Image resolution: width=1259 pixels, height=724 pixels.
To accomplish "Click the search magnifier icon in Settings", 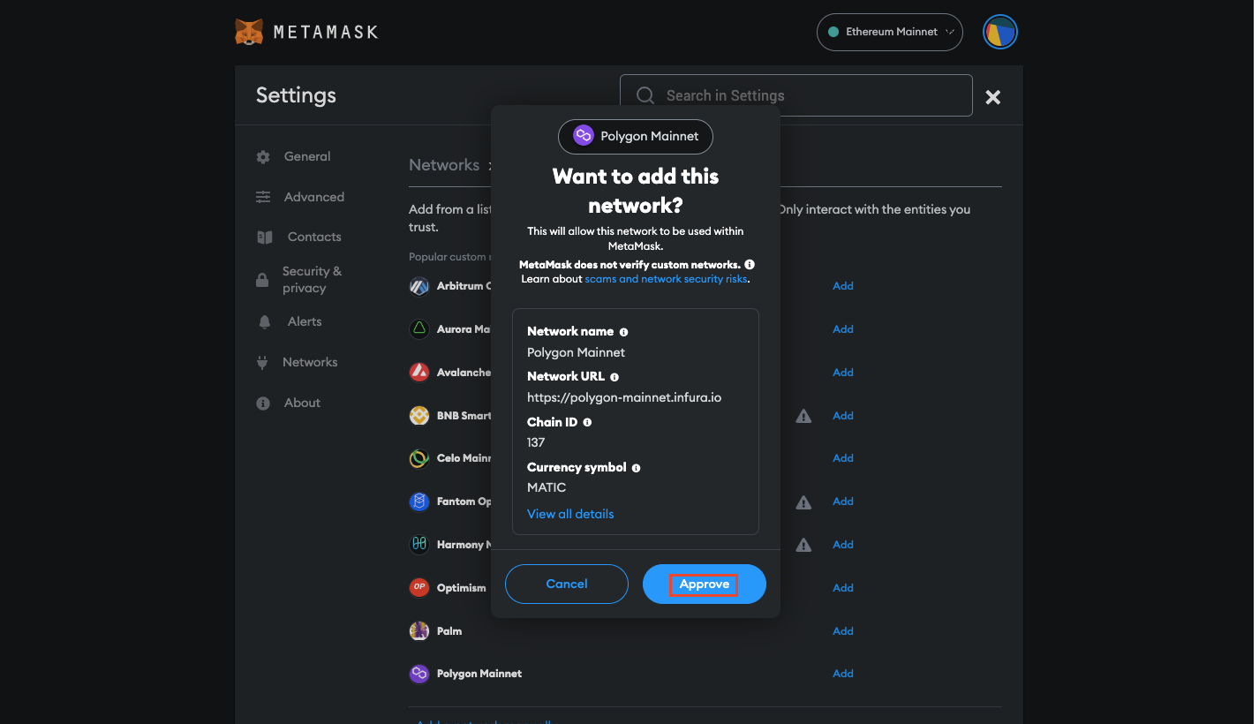I will 645,94.
